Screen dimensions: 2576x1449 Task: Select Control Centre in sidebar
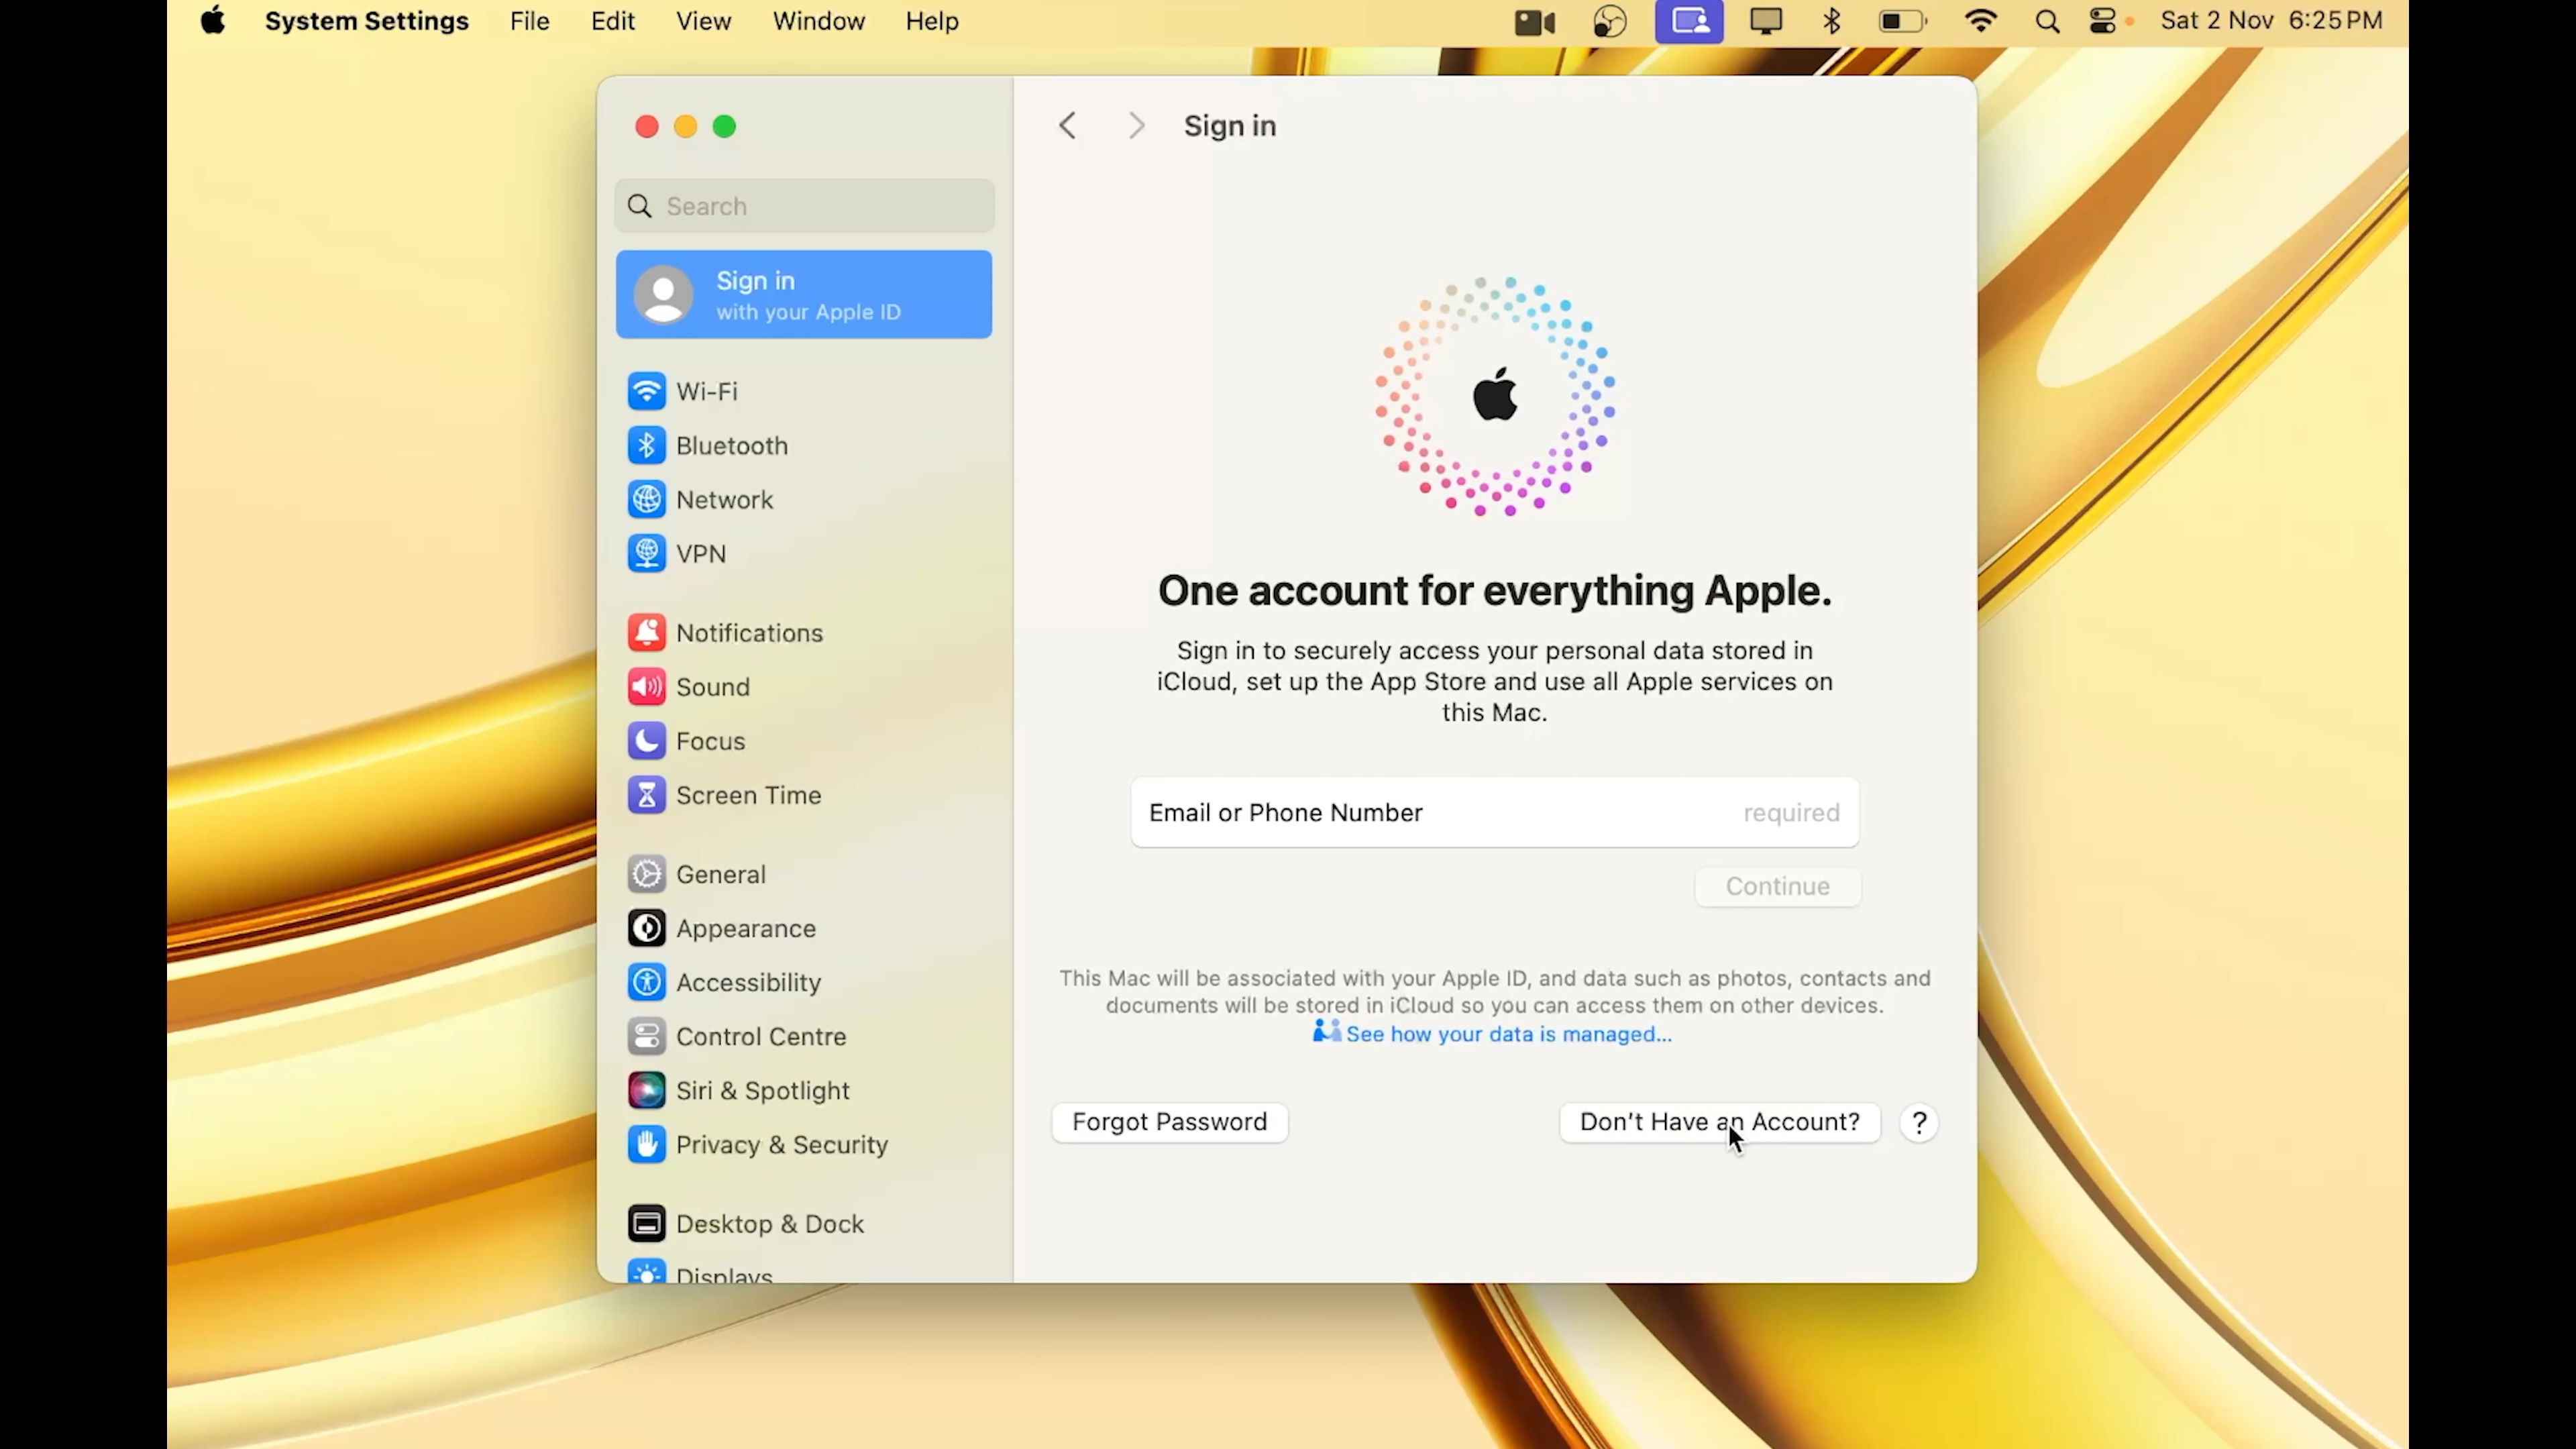760,1037
